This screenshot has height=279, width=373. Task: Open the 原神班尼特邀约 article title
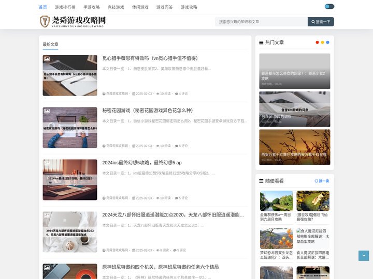[161, 267]
